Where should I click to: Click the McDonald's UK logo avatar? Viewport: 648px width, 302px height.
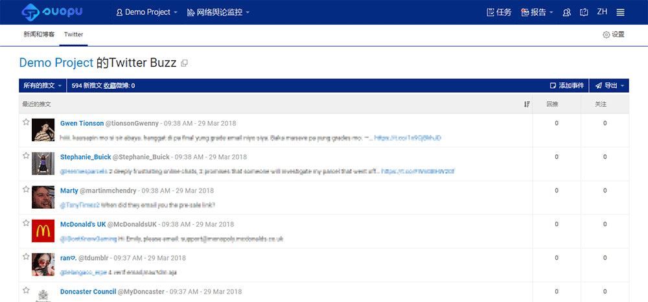click(43, 231)
